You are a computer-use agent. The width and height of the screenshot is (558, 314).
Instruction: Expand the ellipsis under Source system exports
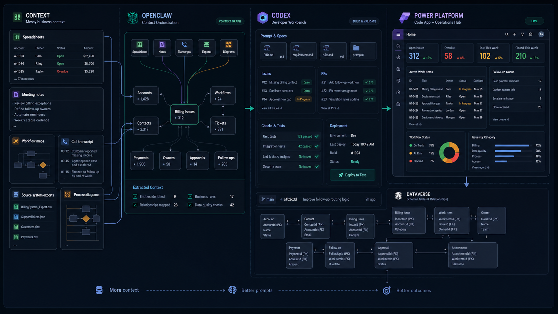click(x=15, y=245)
